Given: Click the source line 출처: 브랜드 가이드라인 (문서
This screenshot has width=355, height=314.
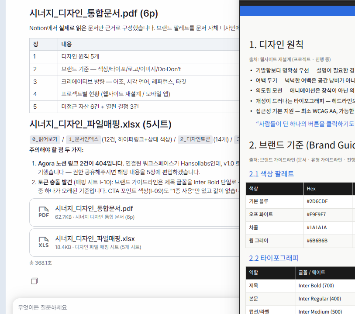Looking at the screenshot, I should click(302, 160).
